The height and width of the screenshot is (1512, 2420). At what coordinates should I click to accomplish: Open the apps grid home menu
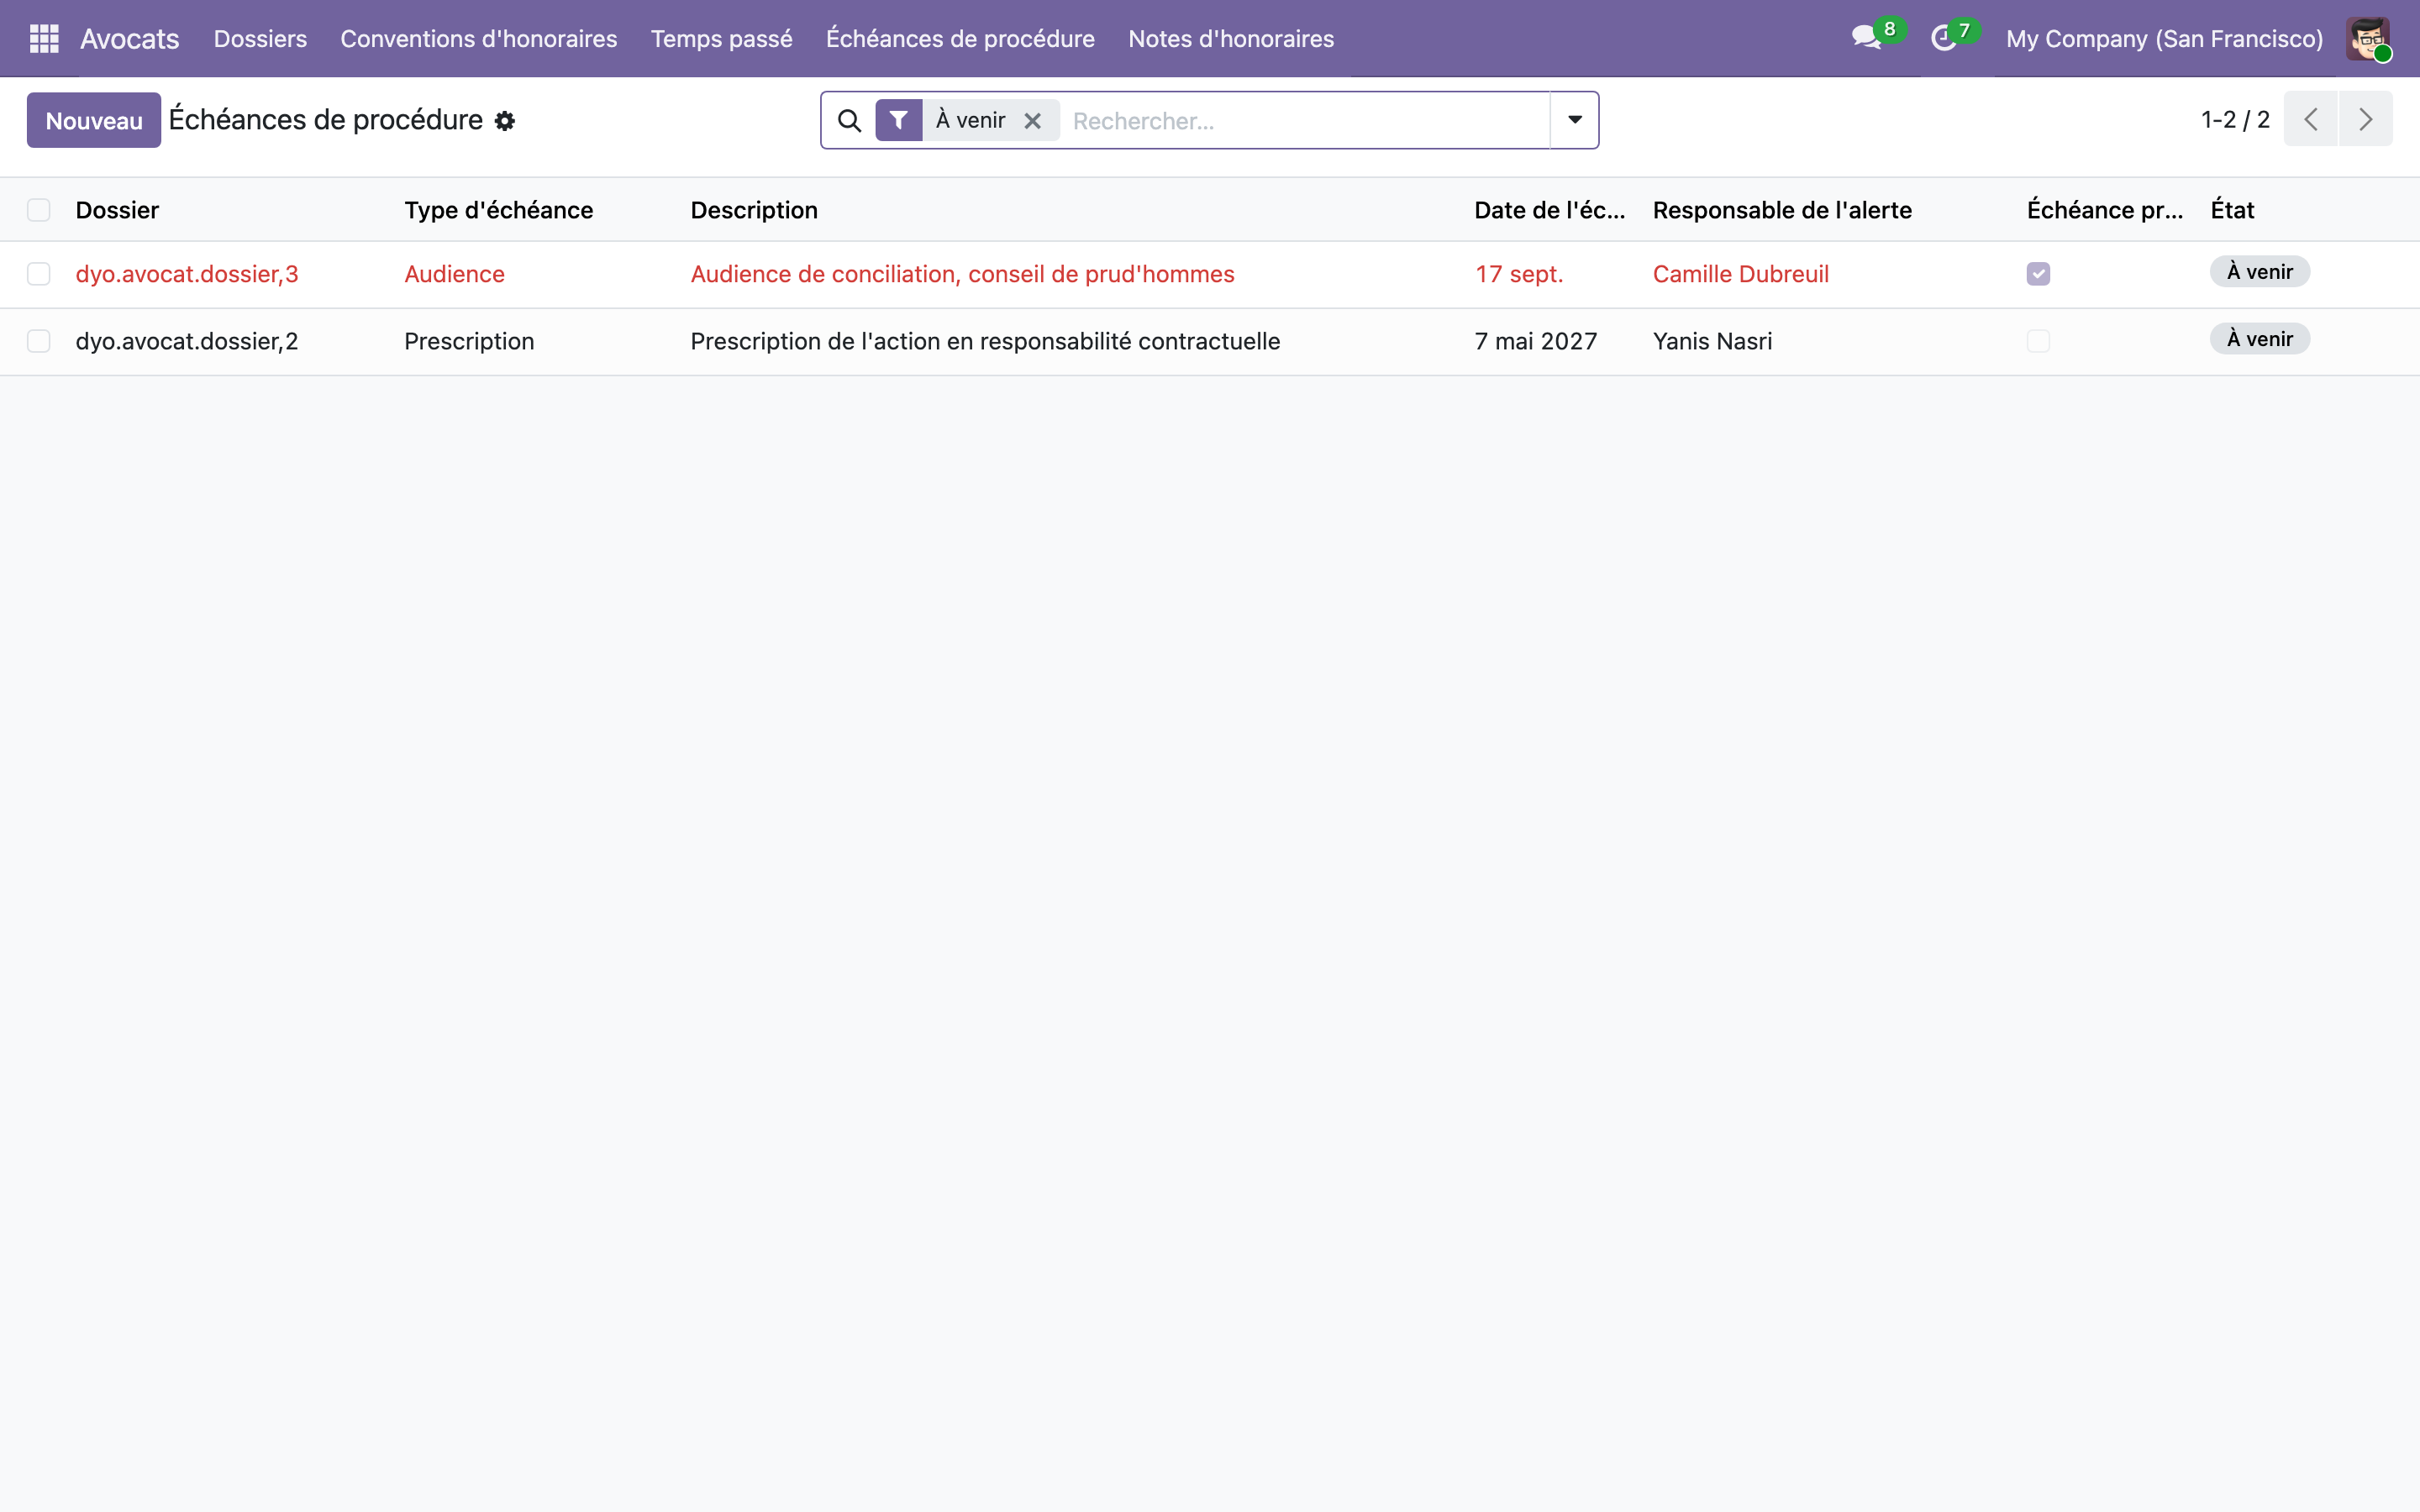click(44, 38)
